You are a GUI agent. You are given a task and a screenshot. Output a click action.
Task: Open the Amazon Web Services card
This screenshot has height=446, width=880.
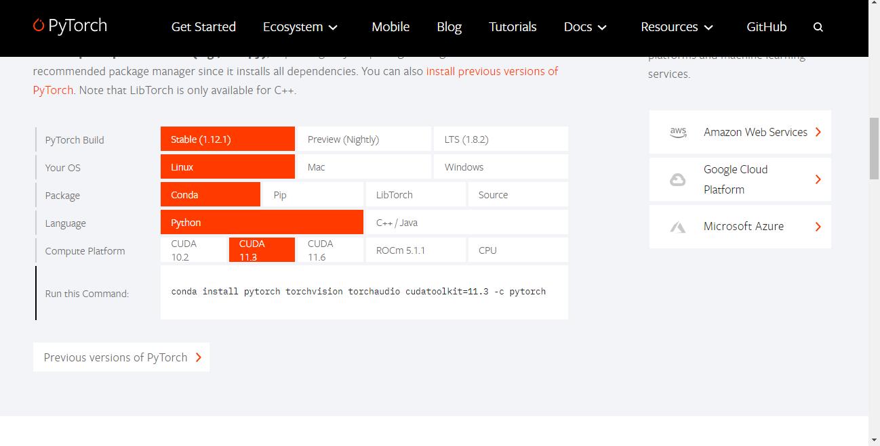click(x=740, y=132)
